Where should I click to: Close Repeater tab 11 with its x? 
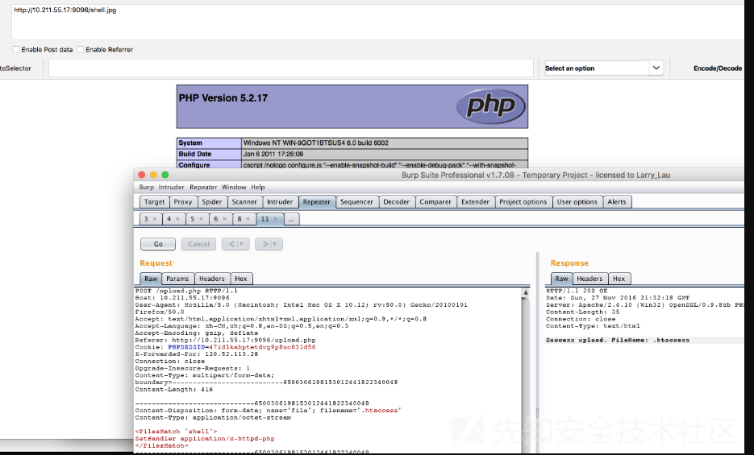[x=276, y=219]
